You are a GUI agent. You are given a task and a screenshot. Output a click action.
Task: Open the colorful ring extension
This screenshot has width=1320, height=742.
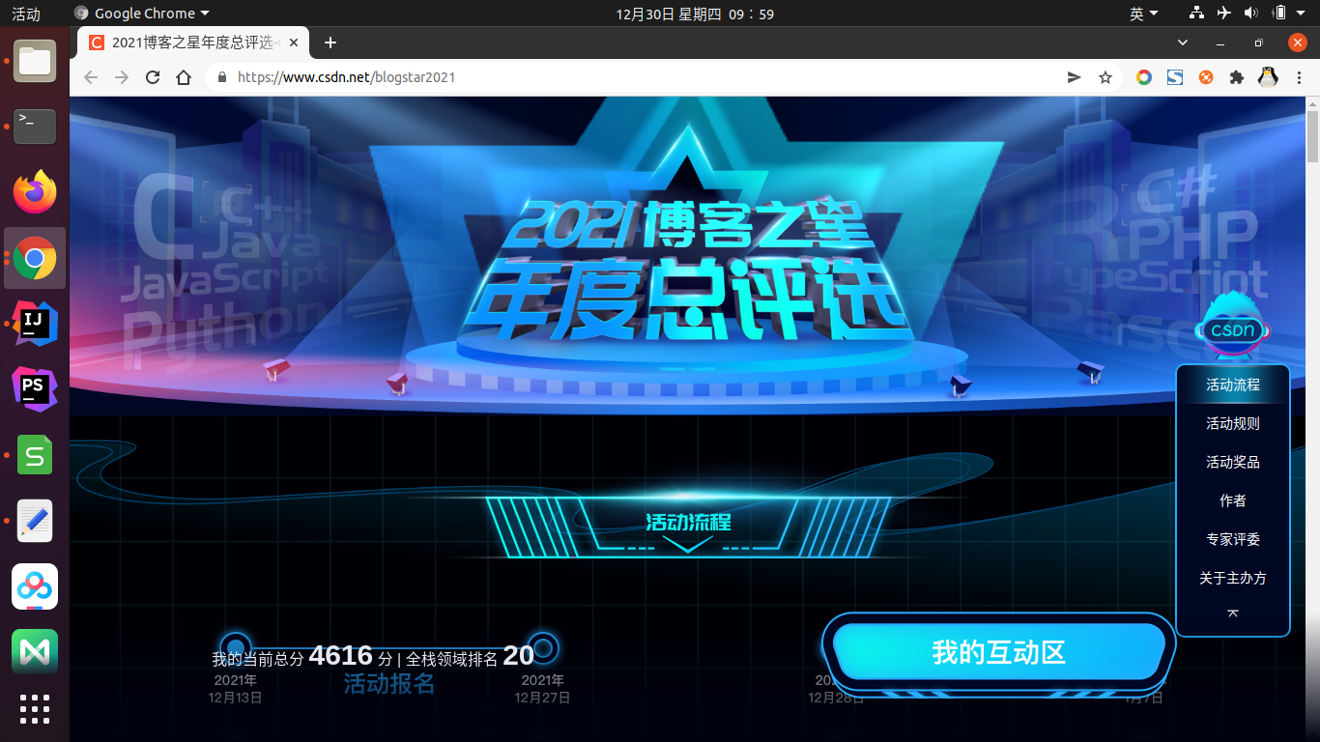(x=1144, y=77)
